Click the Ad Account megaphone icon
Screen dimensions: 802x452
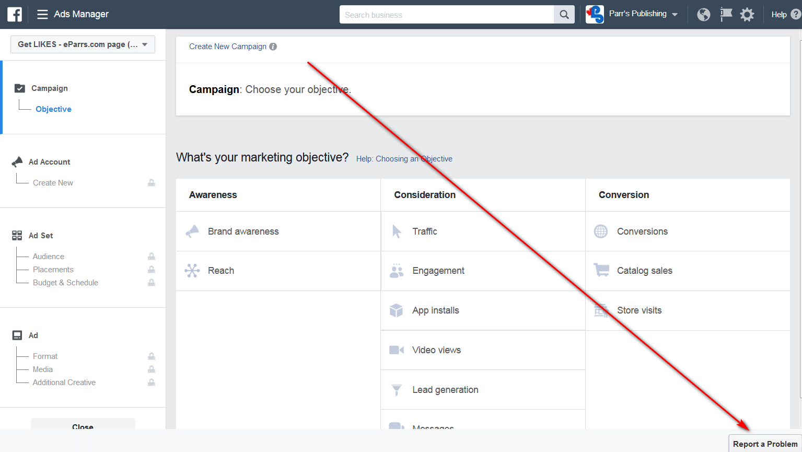pos(17,162)
